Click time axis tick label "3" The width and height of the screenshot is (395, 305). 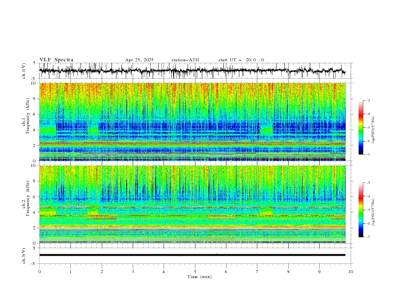(x=133, y=272)
